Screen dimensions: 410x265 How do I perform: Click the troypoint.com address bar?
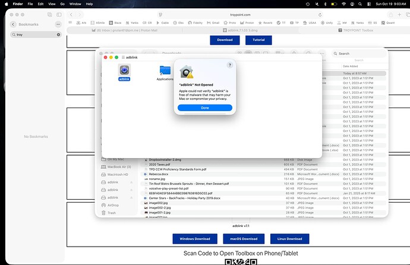(240, 15)
